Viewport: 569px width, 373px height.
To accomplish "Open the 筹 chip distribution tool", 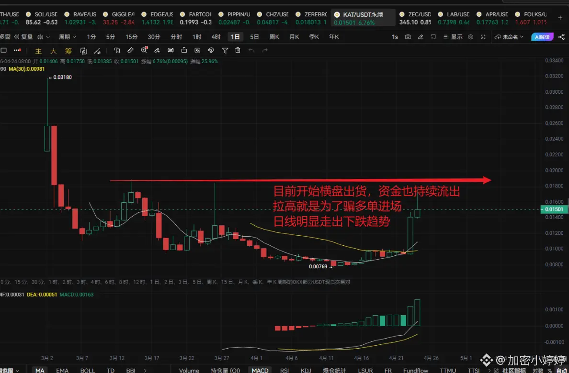I will 68,51.
